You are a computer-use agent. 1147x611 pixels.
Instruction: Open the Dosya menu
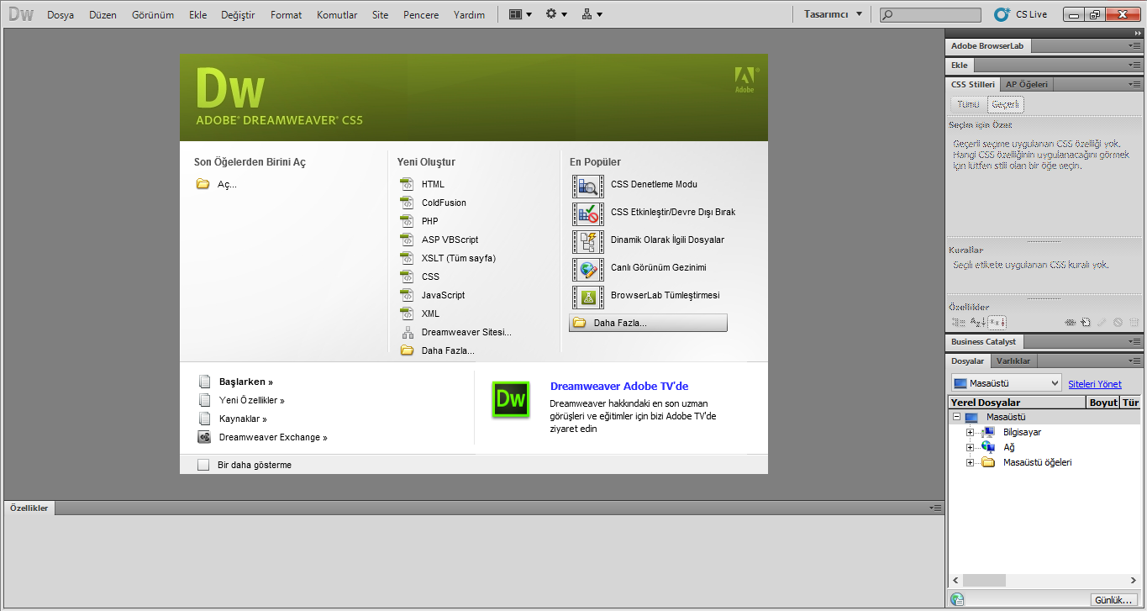pyautogui.click(x=61, y=14)
